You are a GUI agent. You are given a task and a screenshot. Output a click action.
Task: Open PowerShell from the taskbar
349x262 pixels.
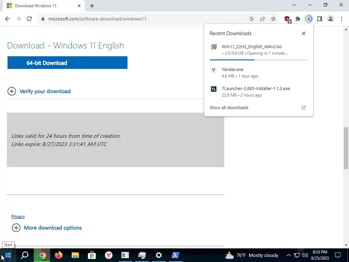[176, 255]
